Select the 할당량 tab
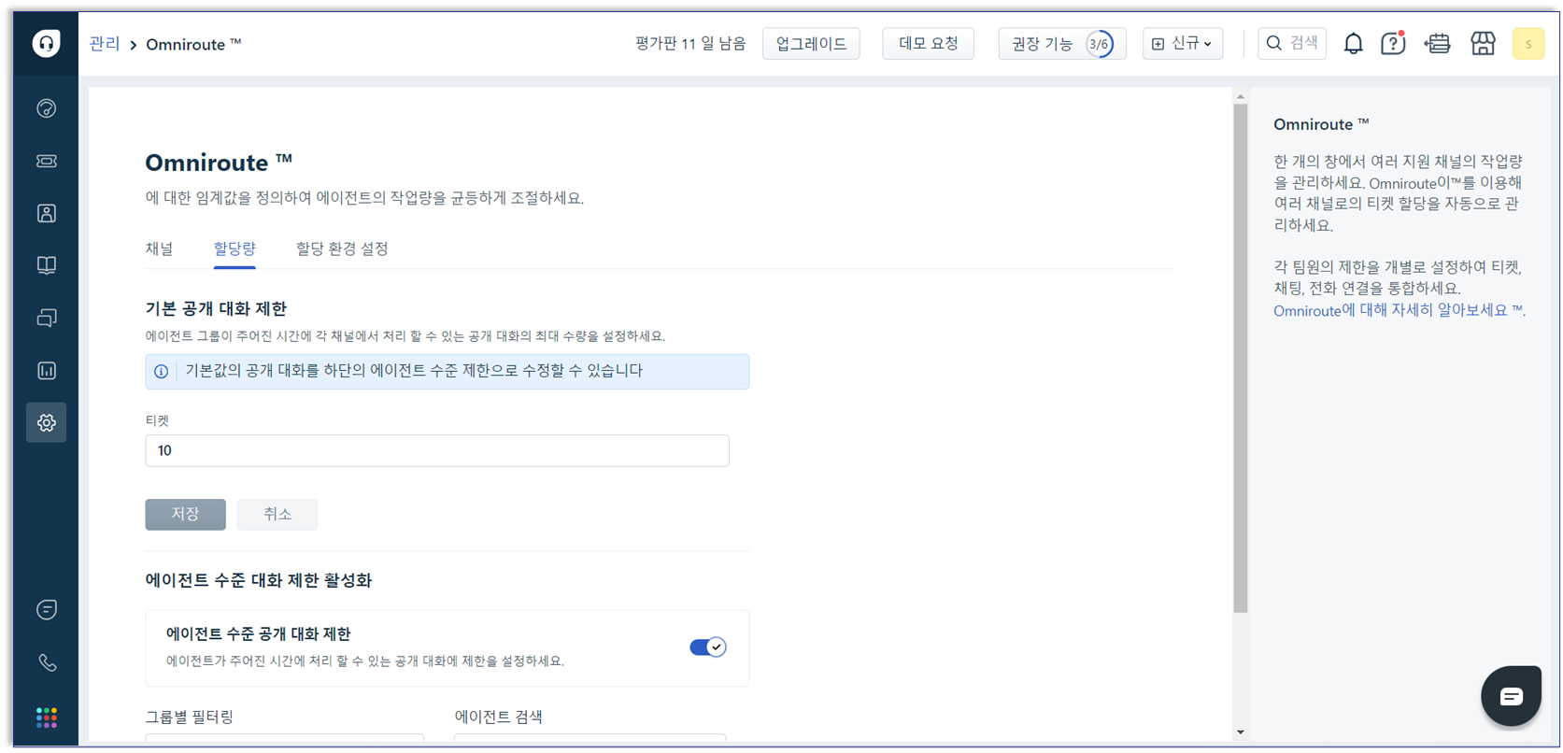This screenshot has width=1563, height=753. click(234, 249)
